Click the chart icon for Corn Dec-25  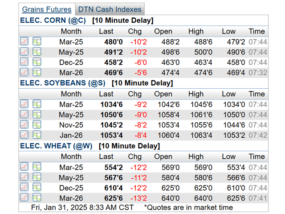pyautogui.click(x=24, y=62)
